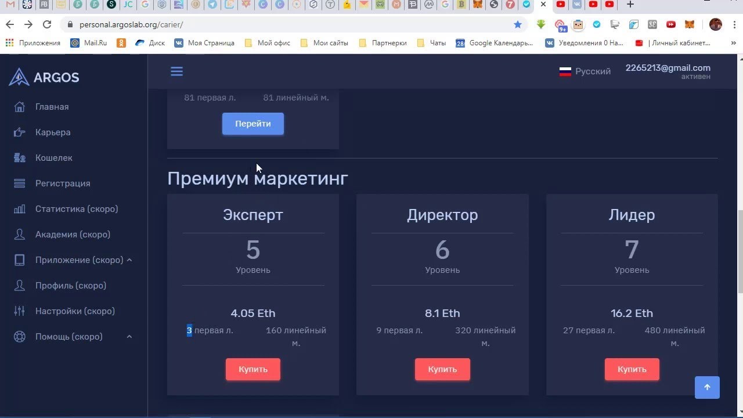Open the Карьера menu item

click(x=53, y=132)
